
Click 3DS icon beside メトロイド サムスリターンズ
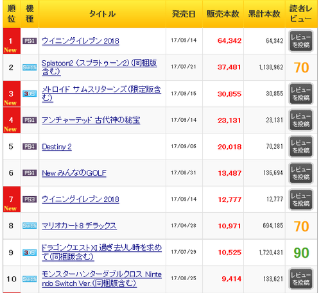(x=30, y=94)
